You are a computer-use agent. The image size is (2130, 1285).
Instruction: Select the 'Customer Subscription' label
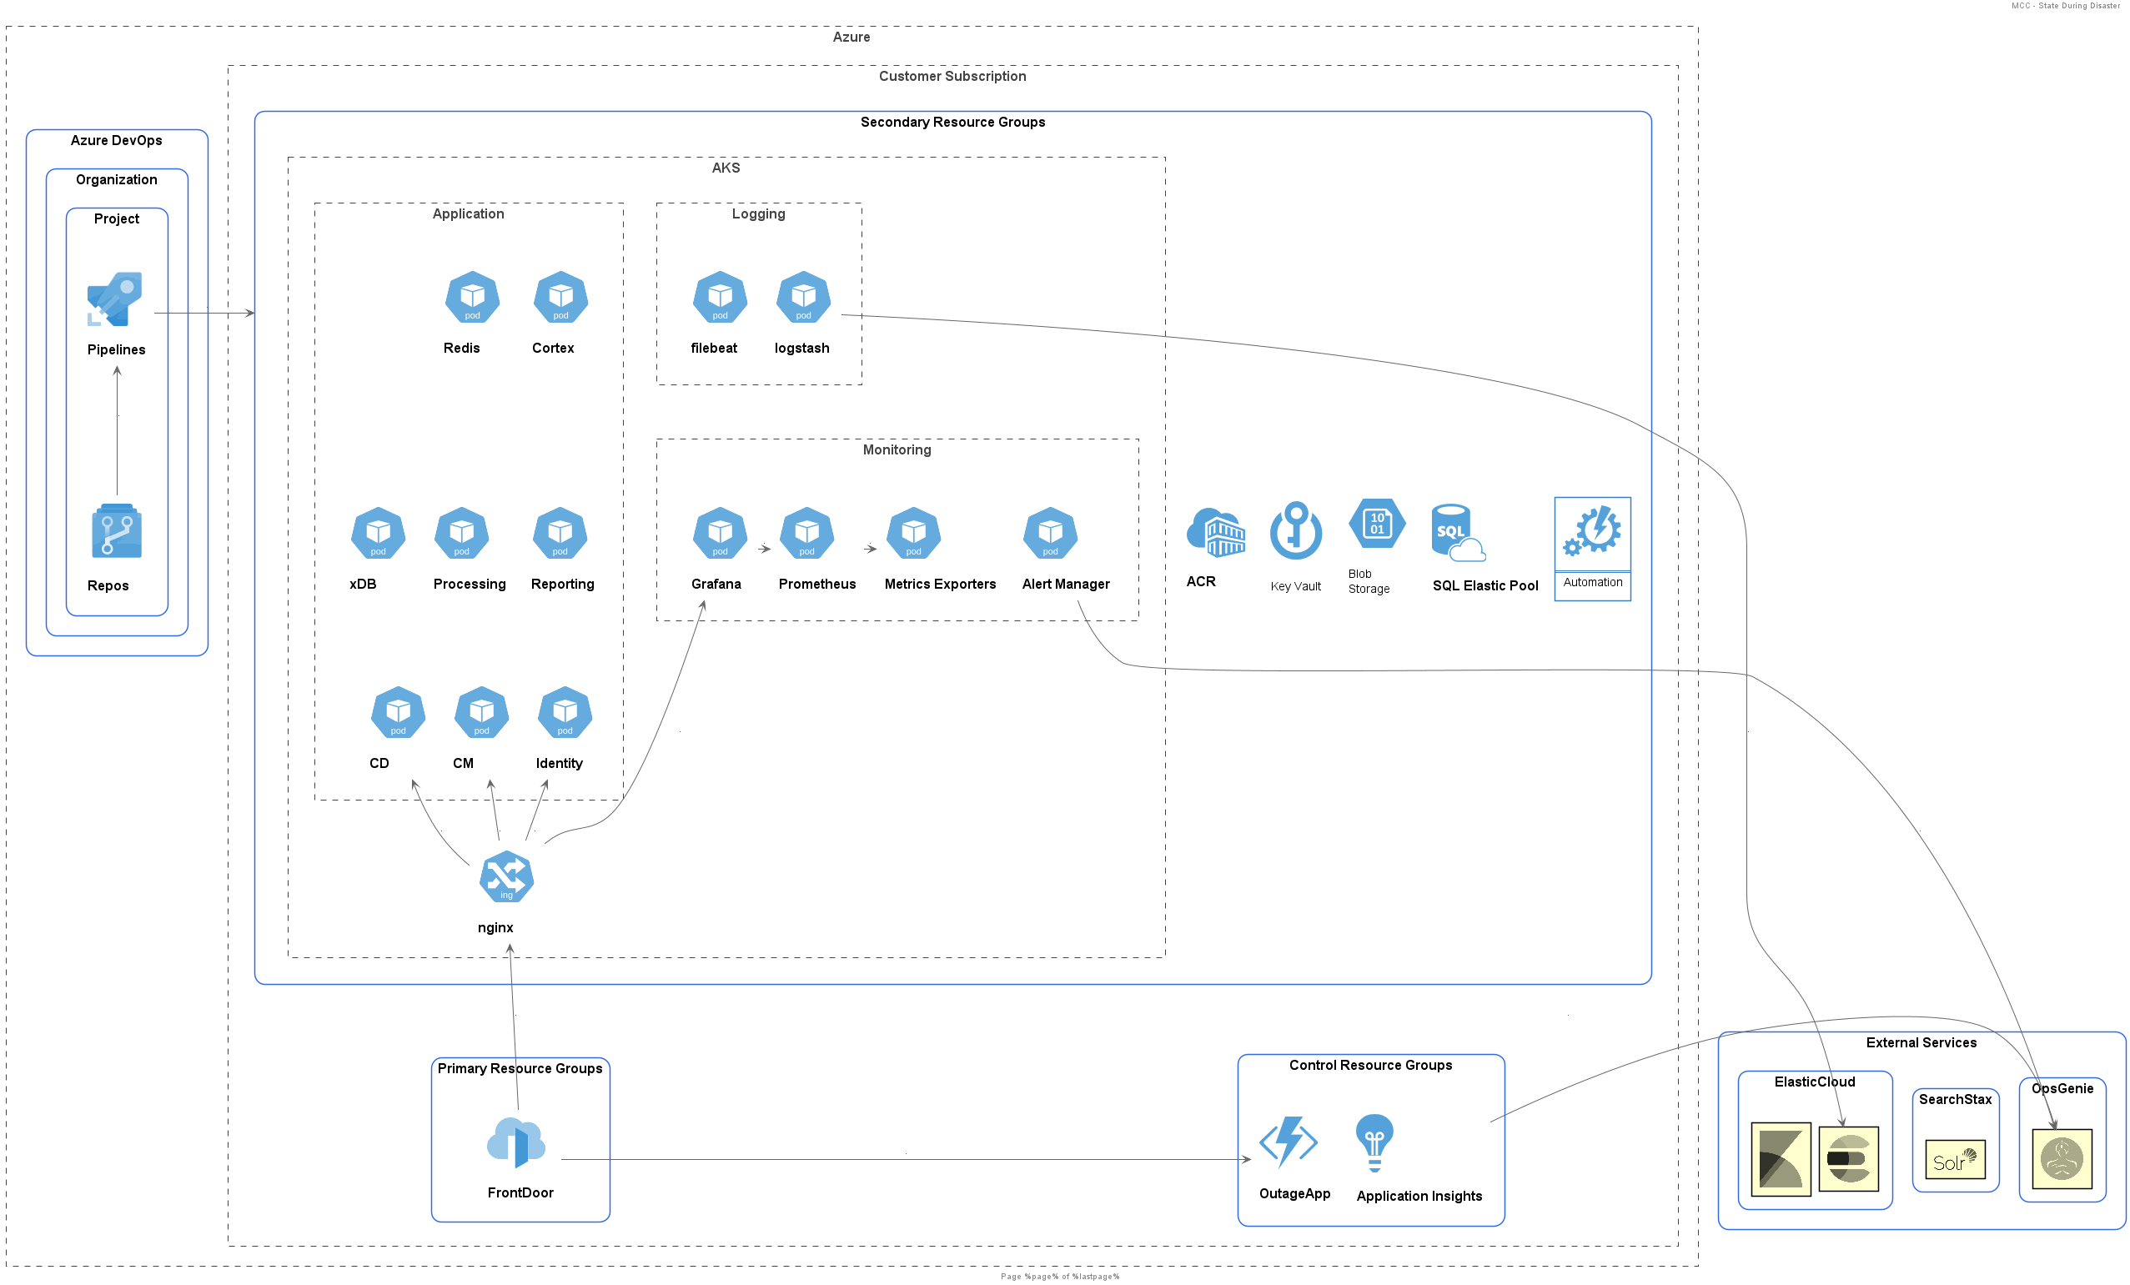pos(952,76)
